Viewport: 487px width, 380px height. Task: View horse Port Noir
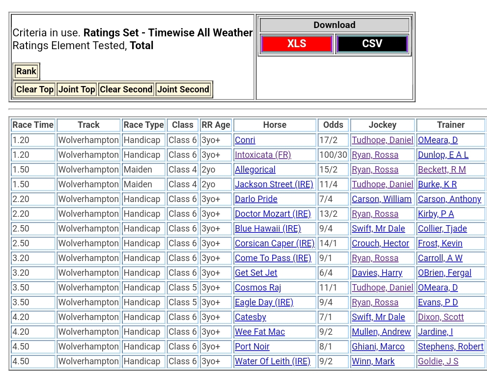point(252,347)
